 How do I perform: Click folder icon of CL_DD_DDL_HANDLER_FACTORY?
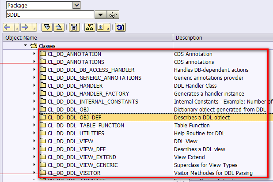(x=43, y=93)
